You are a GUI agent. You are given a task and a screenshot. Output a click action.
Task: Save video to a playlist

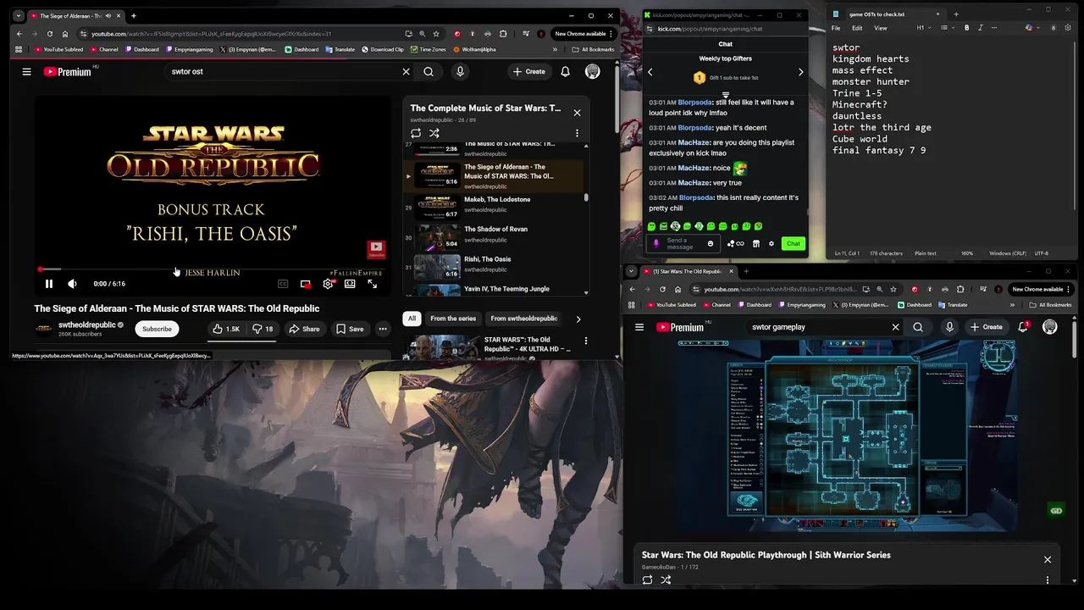click(x=350, y=329)
